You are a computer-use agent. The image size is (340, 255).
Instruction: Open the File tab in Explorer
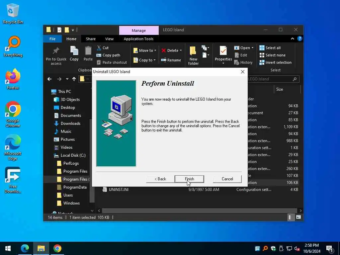click(52, 39)
